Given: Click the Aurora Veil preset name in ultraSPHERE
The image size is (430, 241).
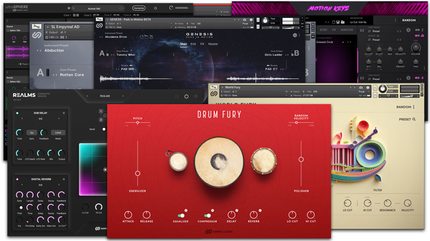Looking at the screenshot, I should pos(94,9).
